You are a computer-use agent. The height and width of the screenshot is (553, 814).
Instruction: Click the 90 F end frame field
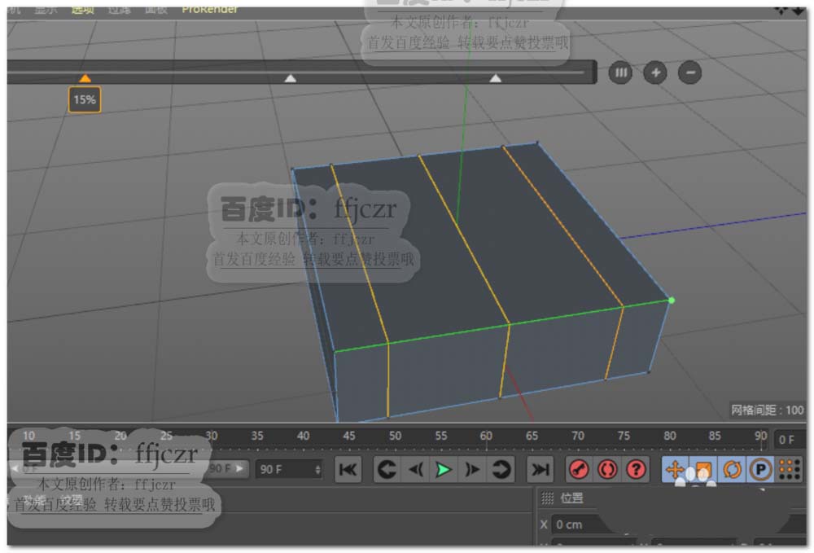coord(289,469)
